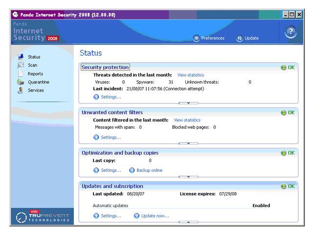Click the License expires date 07/29/08
The height and width of the screenshot is (235, 313).
[x=228, y=194]
